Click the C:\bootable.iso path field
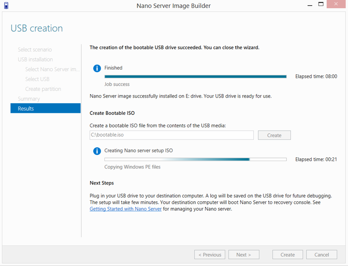The image size is (348, 266). tap(172, 135)
